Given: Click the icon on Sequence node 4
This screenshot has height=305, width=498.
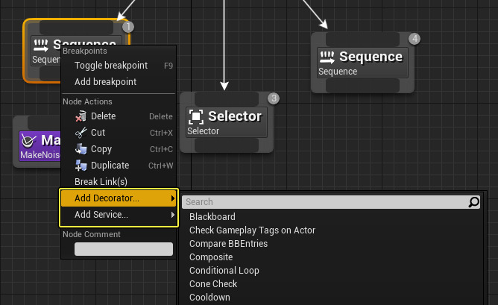Looking at the screenshot, I should click(x=327, y=57).
